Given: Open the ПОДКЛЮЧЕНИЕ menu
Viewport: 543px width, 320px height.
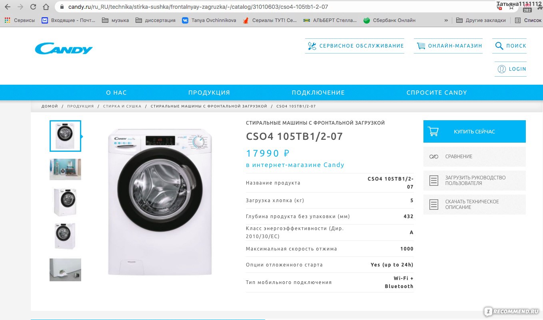Looking at the screenshot, I should point(318,93).
